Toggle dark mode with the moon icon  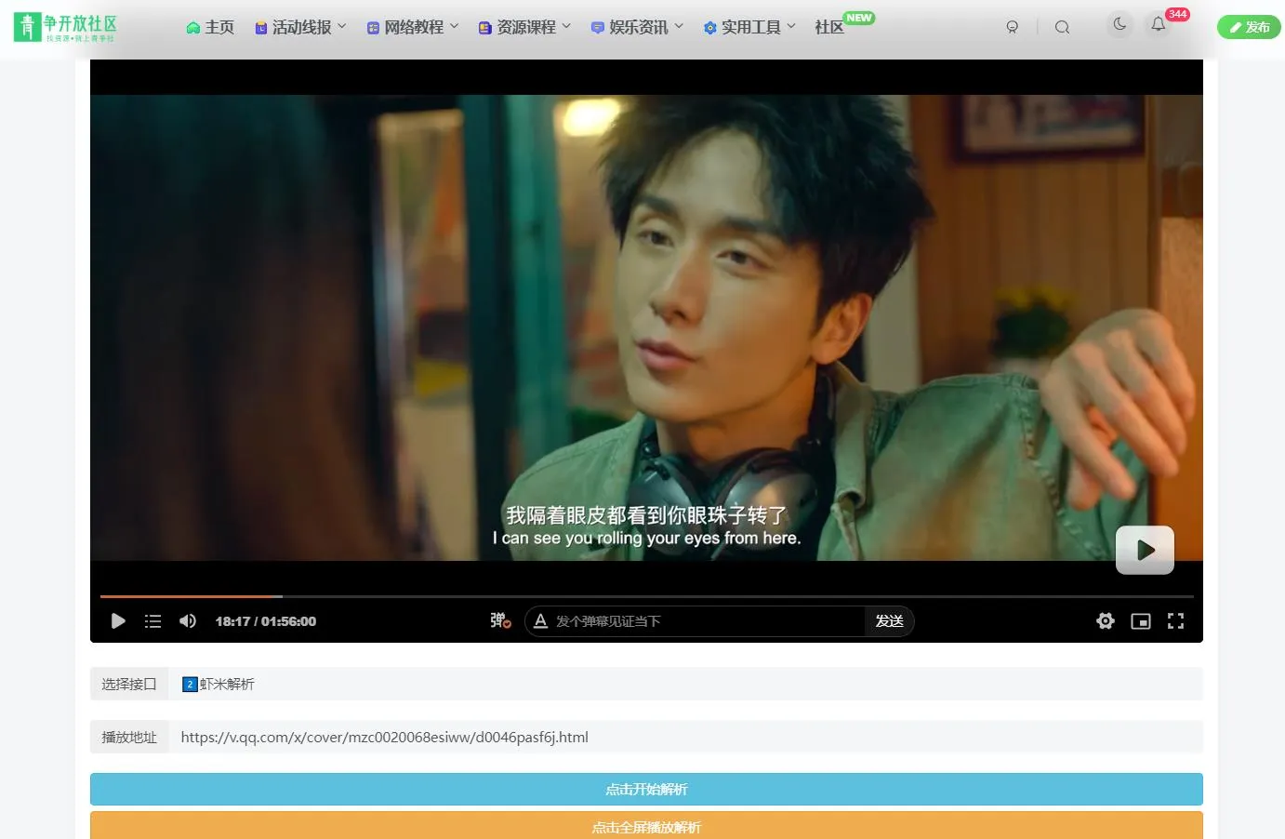(1119, 24)
